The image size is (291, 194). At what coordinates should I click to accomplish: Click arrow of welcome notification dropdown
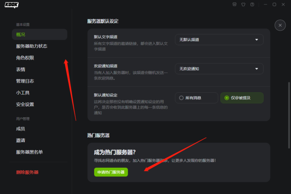(257, 69)
